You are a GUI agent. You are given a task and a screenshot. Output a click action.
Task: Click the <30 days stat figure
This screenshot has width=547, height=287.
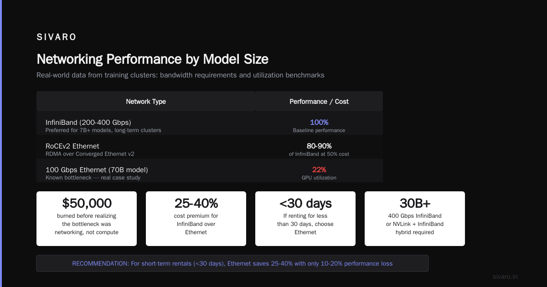(305, 203)
